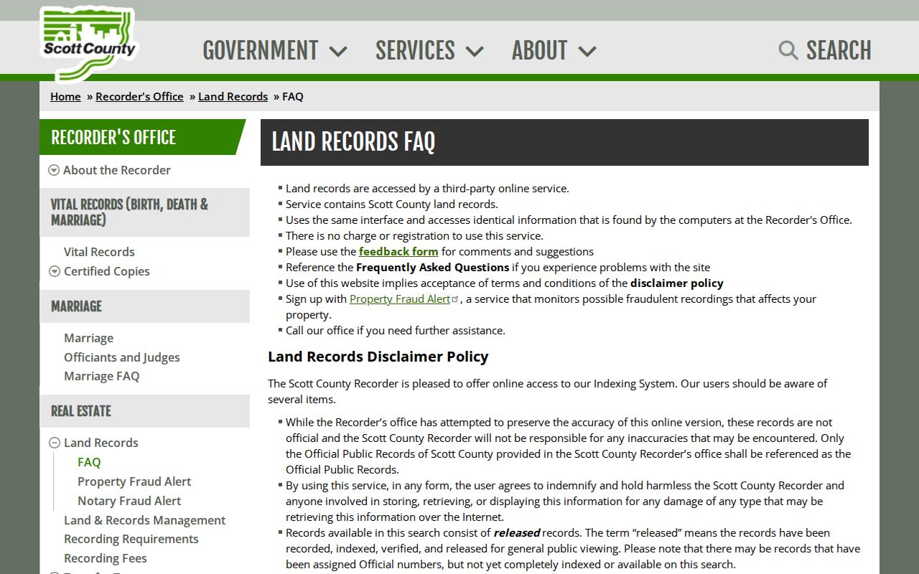Open Vital Records sidebar link
This screenshot has height=574, width=919.
[x=99, y=252]
